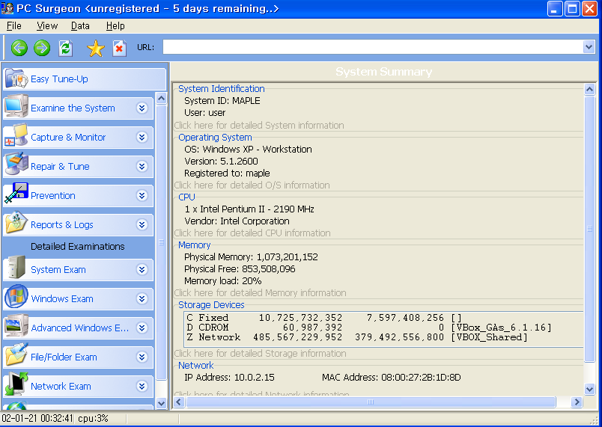Click summary horizontal scroll left arrow
This screenshot has height=427, width=602.
pyautogui.click(x=179, y=402)
